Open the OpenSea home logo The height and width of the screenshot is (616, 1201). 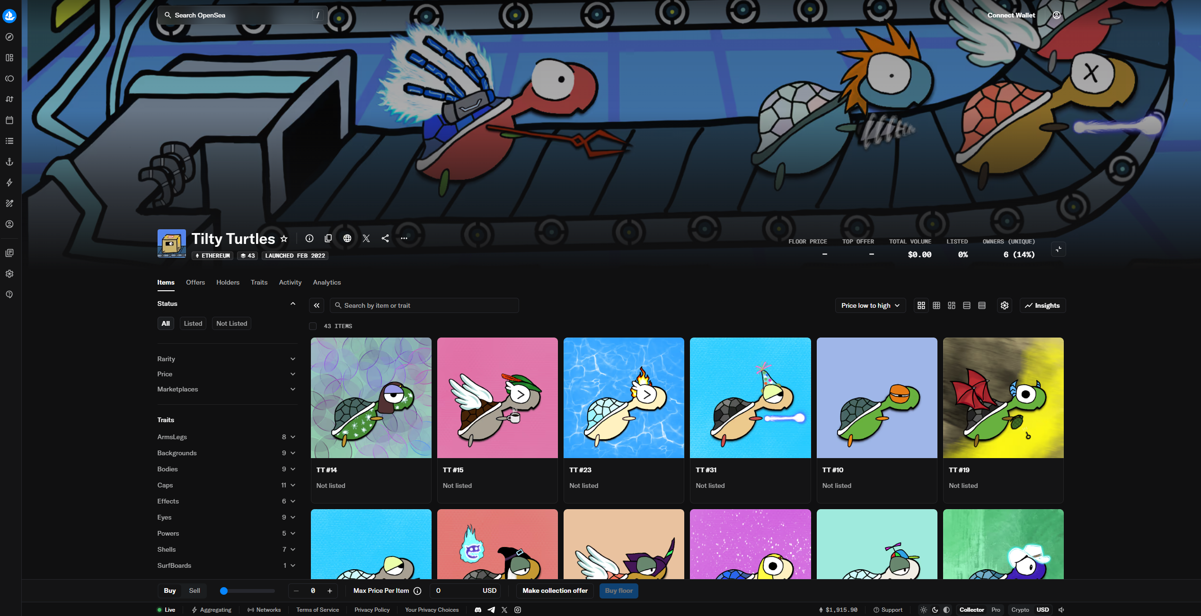tap(9, 16)
